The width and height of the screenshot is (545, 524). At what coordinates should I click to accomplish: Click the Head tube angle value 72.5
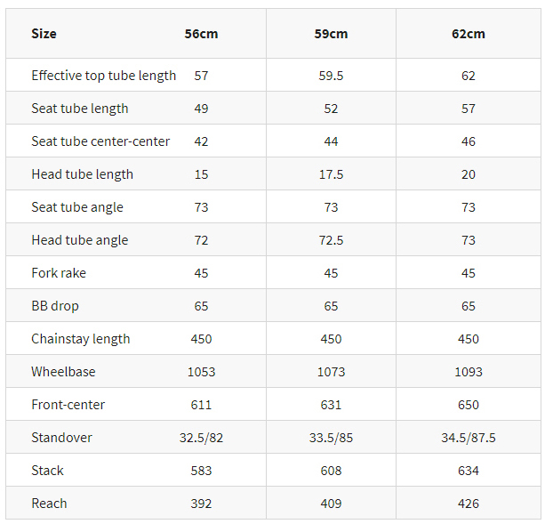pyautogui.click(x=331, y=240)
